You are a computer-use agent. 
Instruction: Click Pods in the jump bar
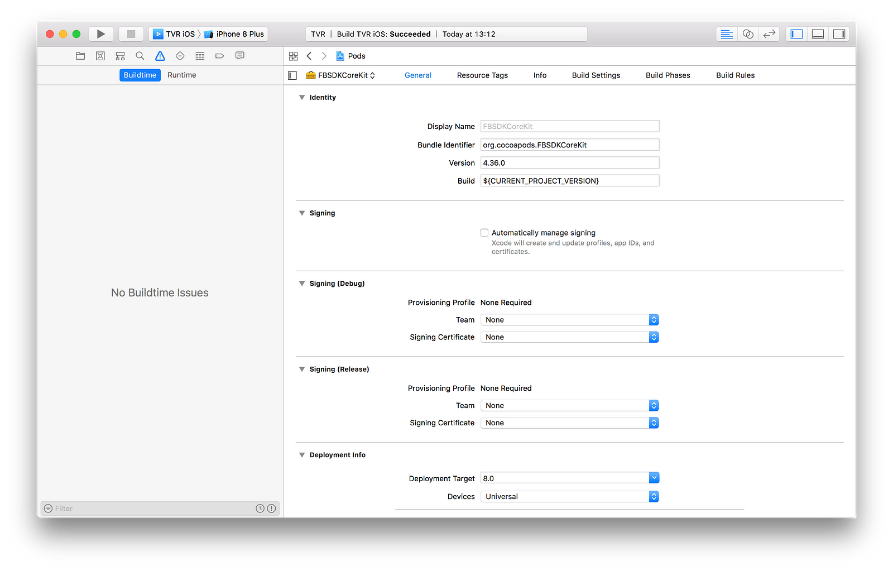tap(357, 56)
